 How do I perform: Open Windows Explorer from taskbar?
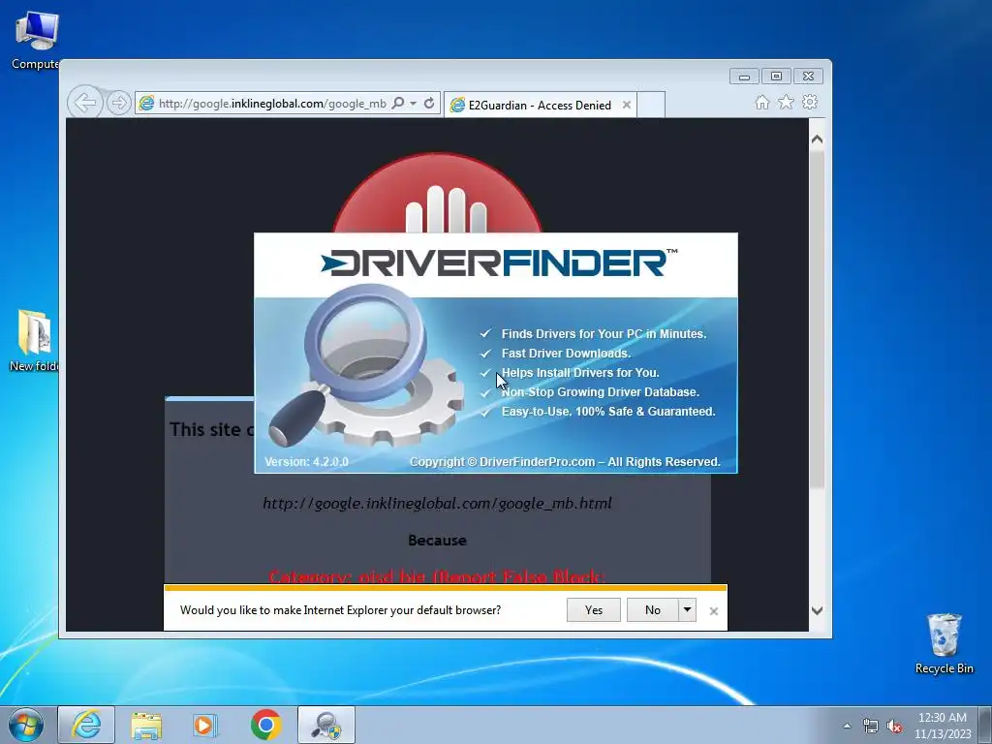(146, 725)
